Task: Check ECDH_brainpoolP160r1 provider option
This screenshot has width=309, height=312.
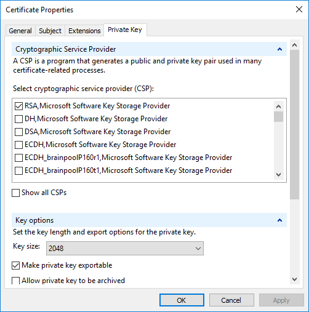Action: [18, 158]
